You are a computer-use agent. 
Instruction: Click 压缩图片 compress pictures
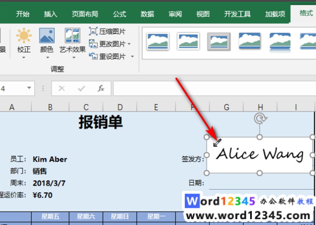point(107,32)
